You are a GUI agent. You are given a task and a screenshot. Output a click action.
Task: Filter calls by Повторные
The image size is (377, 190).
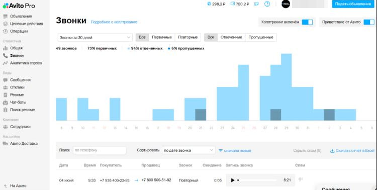pos(188,37)
